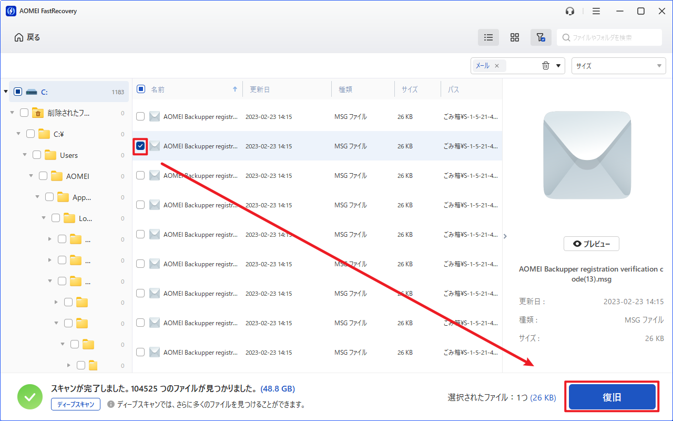This screenshot has width=673, height=421.
Task: Click the AOMEI folder icon in tree
Action: click(x=57, y=176)
